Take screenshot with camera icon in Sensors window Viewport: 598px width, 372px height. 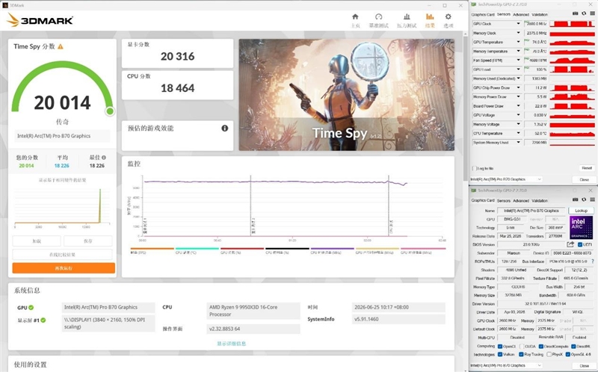click(575, 13)
